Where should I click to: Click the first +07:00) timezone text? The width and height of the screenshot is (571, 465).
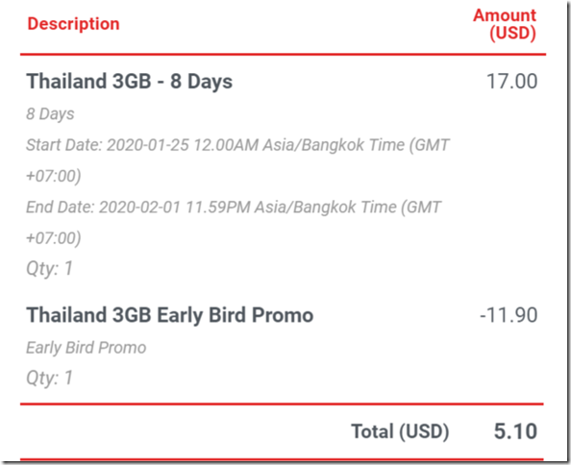[54, 176]
